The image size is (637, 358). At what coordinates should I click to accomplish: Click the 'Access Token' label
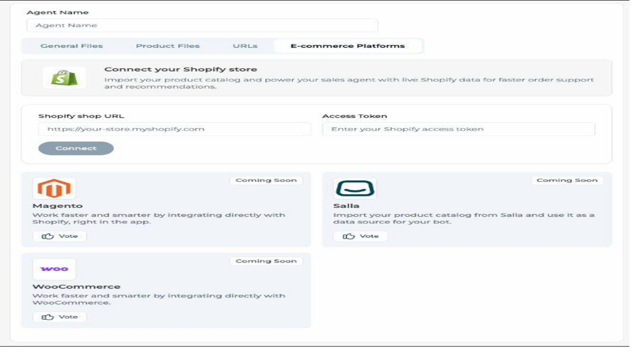coord(355,116)
